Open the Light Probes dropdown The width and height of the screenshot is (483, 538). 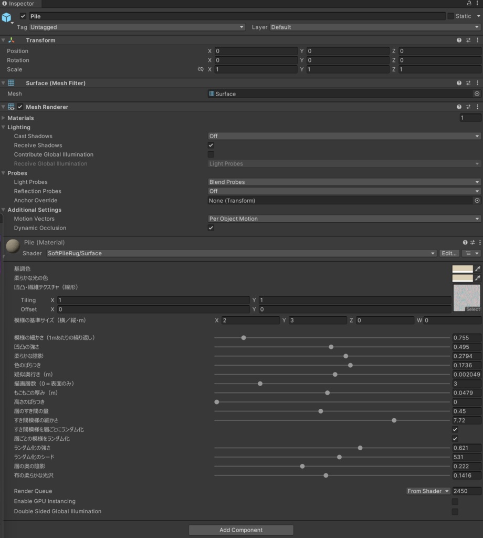pos(344,182)
